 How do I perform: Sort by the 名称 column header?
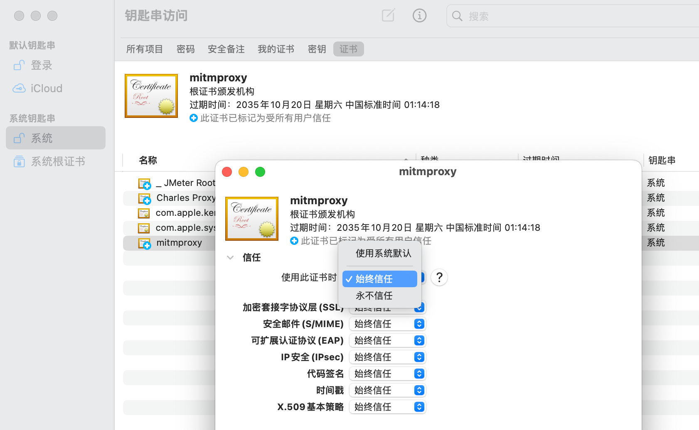(148, 160)
